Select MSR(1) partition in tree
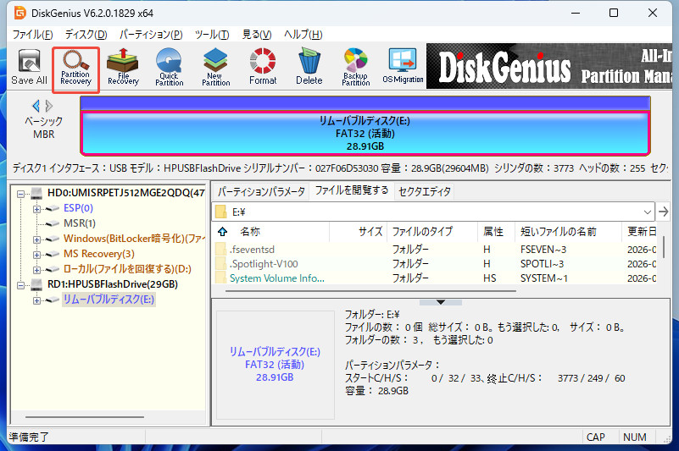This screenshot has height=451, width=679. 80,223
